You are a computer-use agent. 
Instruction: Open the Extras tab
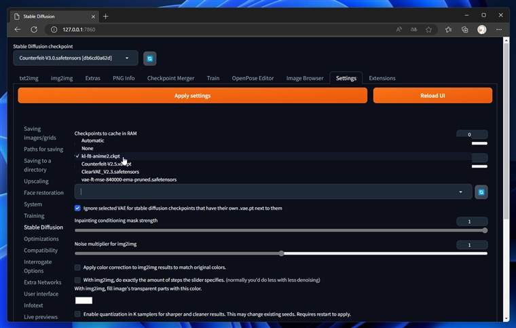pyautogui.click(x=93, y=78)
